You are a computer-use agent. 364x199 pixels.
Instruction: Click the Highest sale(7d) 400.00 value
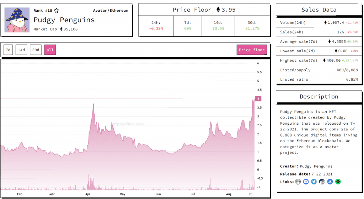(332, 60)
